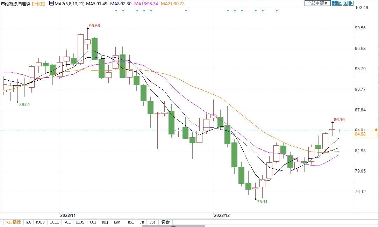Image resolution: width=379 pixels, height=227 pixels.
Task: Show the BOLL indicator
Action: tap(54, 222)
